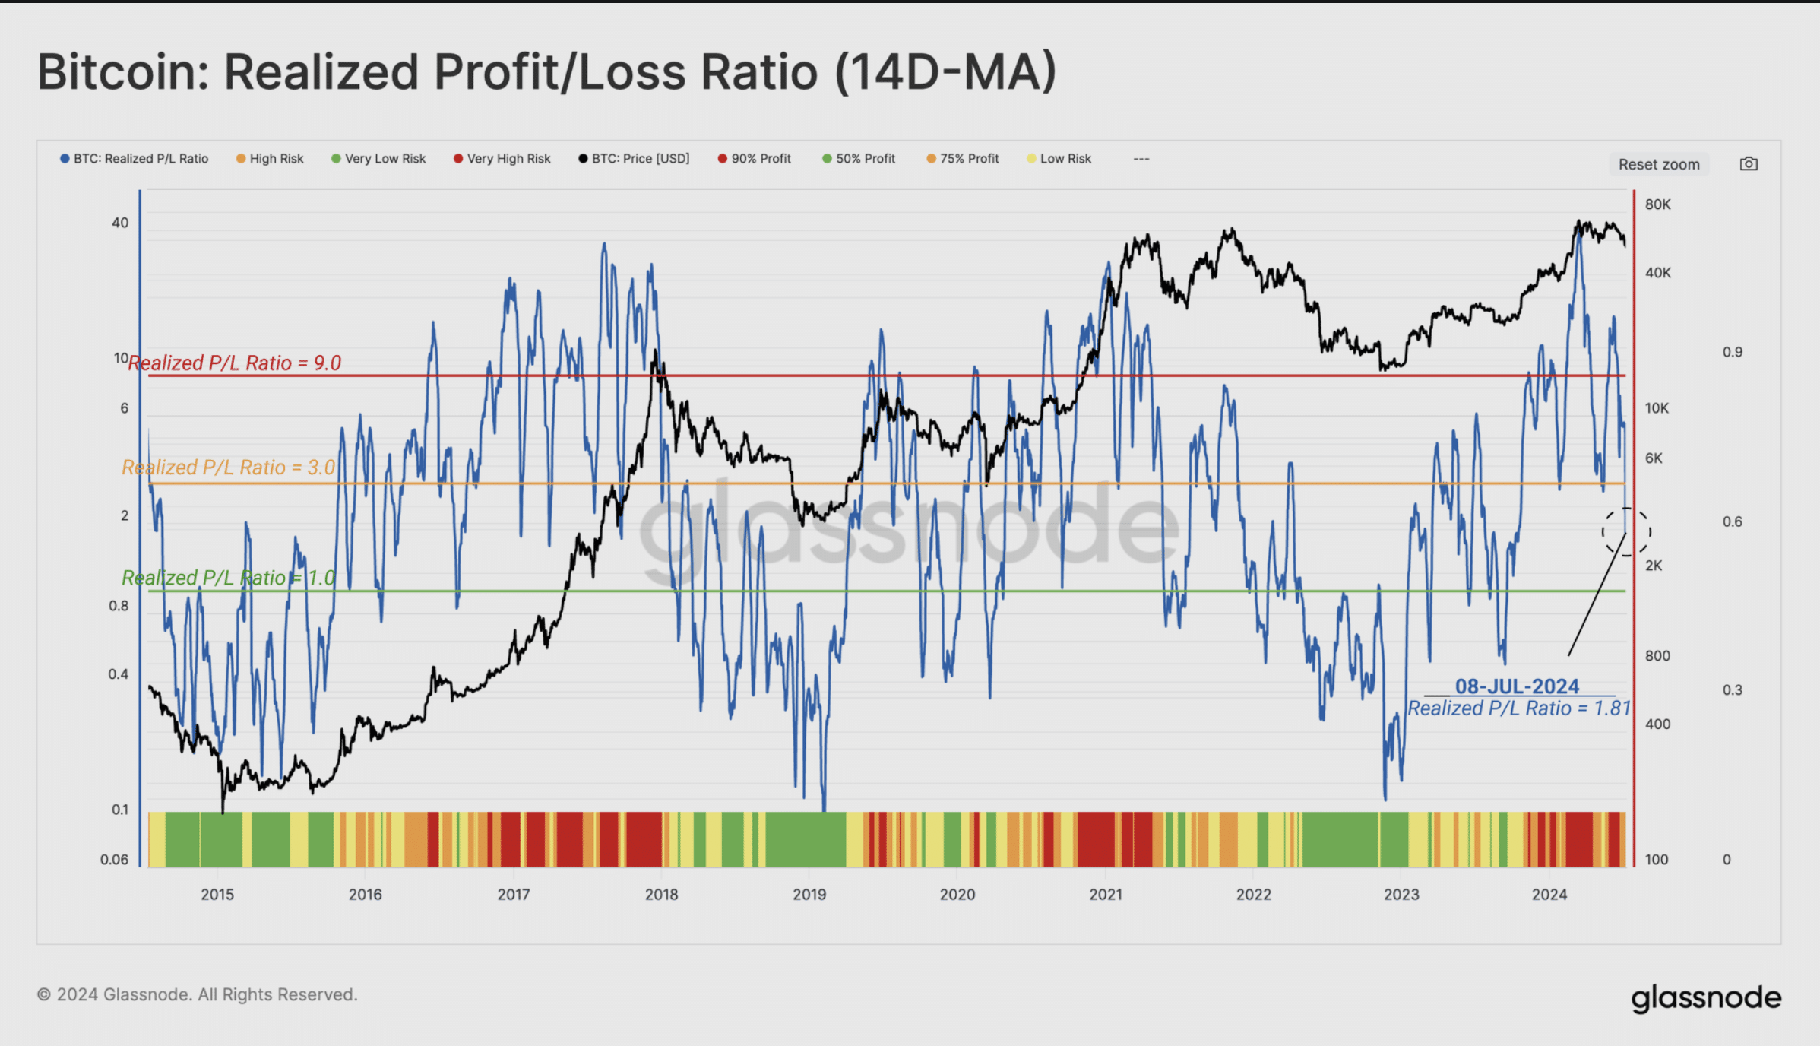This screenshot has height=1046, width=1820.
Task: Click the '---' legend entry
Action: coord(1141,159)
